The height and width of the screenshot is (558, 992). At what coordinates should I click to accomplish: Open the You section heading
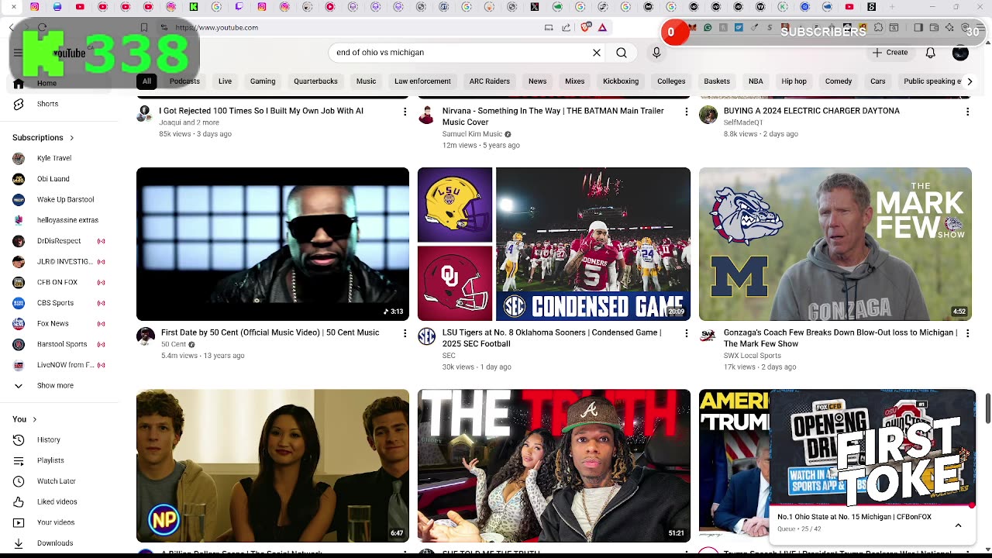pos(25,419)
